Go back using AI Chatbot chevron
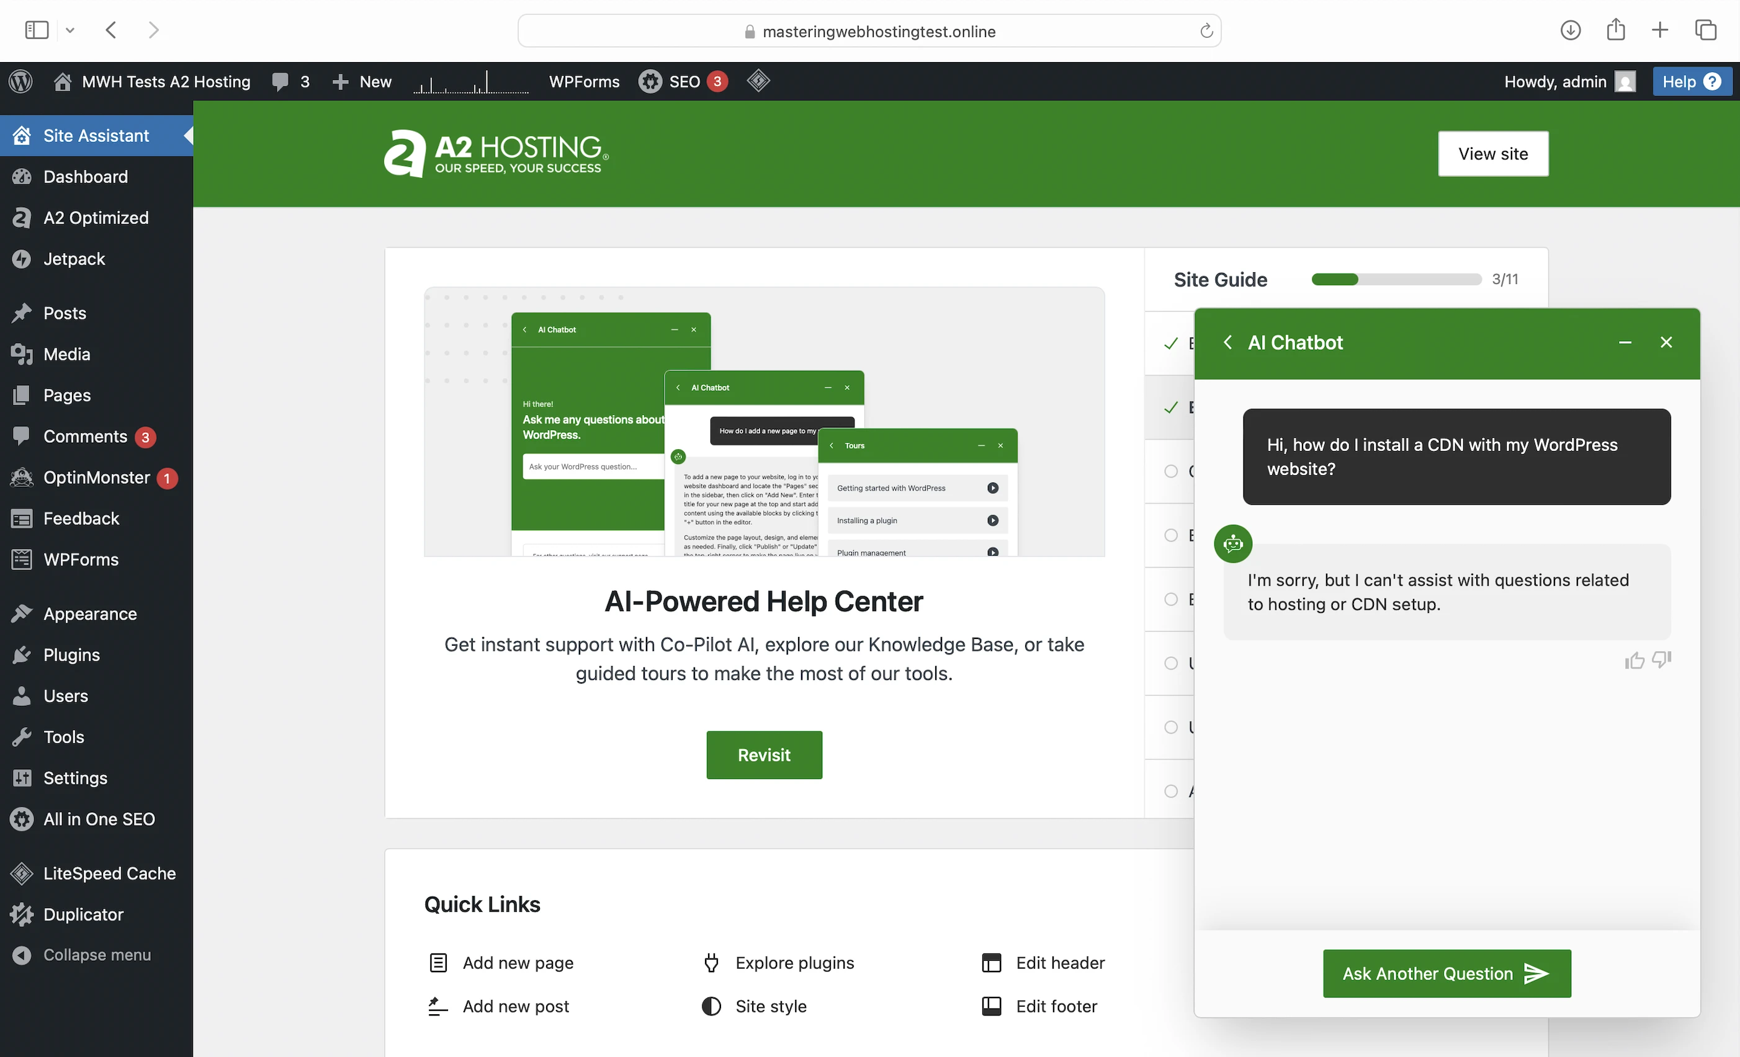1740x1057 pixels. [1228, 342]
